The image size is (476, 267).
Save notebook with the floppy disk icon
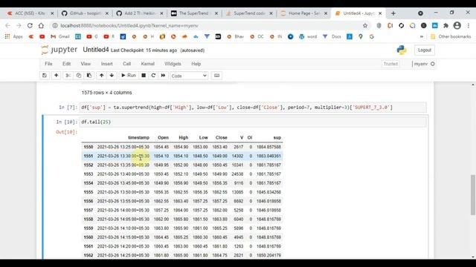coord(45,76)
